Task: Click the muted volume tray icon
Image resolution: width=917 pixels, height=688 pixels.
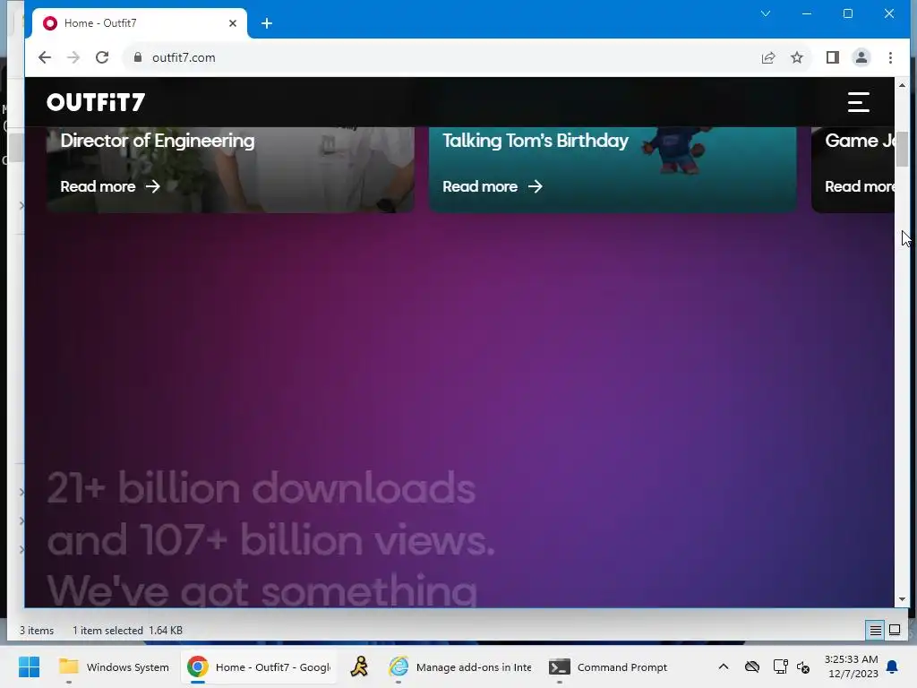Action: (x=803, y=666)
